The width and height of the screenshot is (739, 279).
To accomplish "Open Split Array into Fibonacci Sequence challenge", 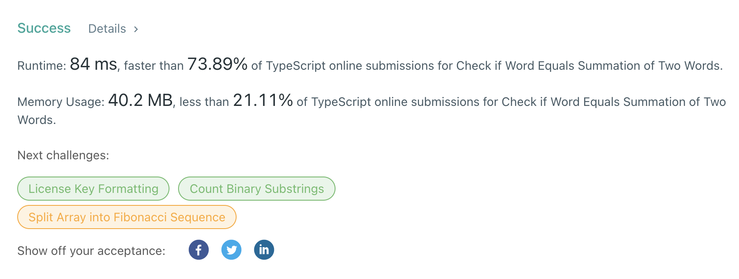I will tap(127, 217).
